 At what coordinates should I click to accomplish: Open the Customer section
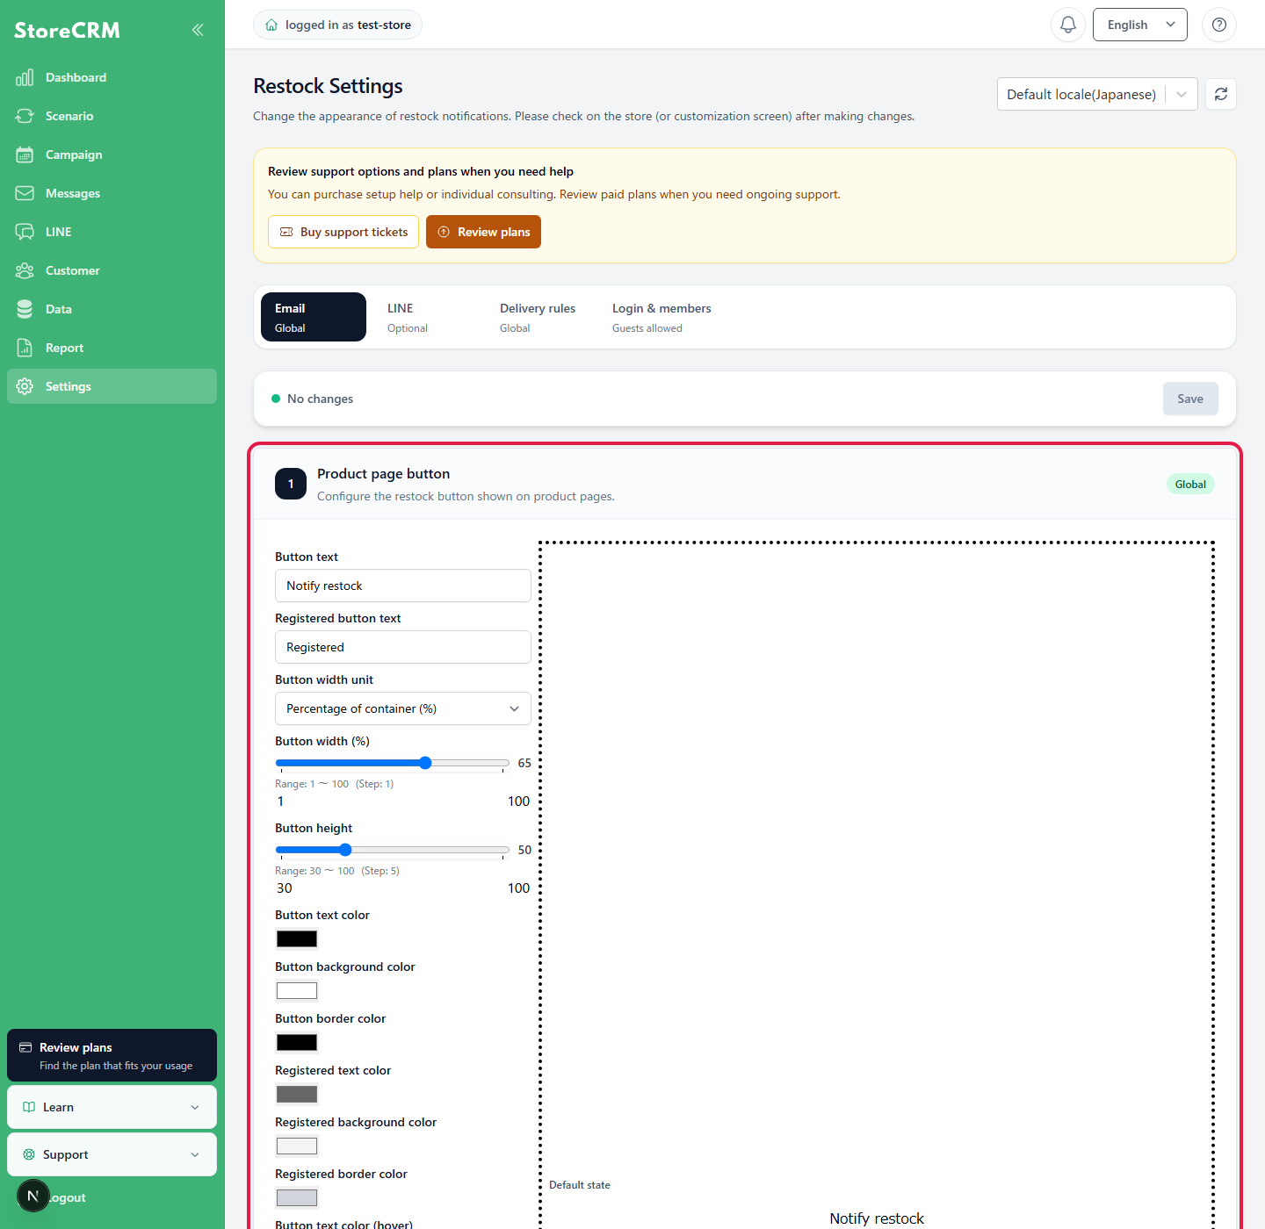pyautogui.click(x=112, y=270)
